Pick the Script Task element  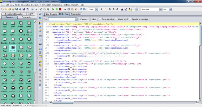click(21, 57)
